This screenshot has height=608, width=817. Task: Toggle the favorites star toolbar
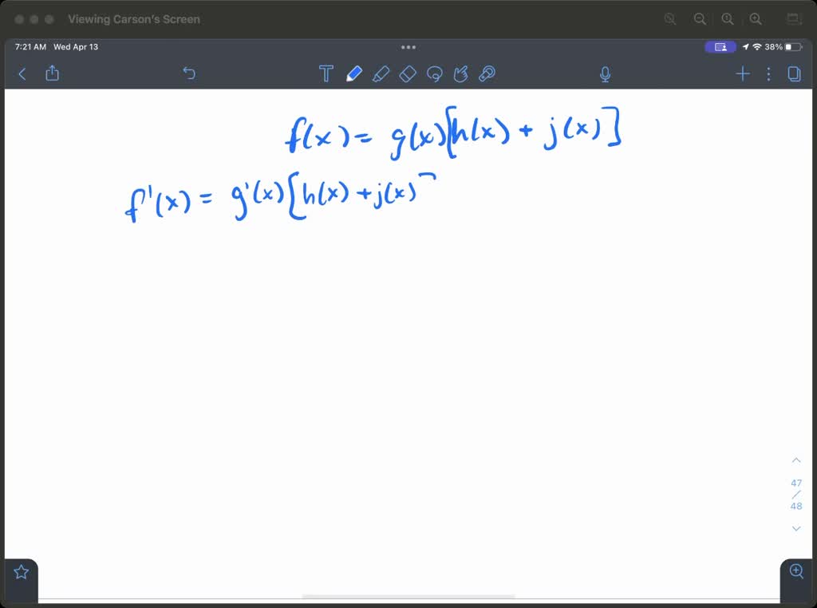pyautogui.click(x=21, y=571)
